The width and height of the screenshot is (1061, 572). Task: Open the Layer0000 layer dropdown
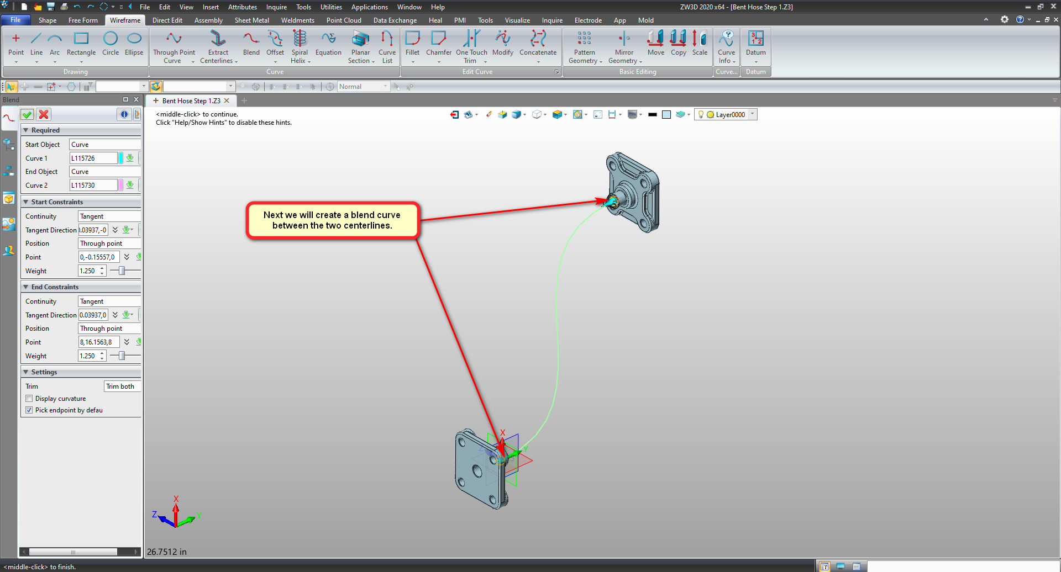coord(752,114)
